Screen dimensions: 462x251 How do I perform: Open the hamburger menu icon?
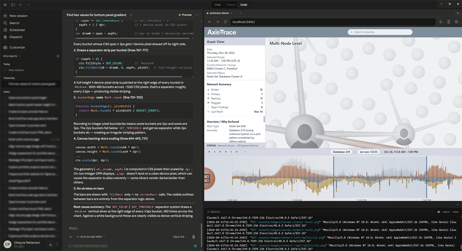click(x=5, y=5)
